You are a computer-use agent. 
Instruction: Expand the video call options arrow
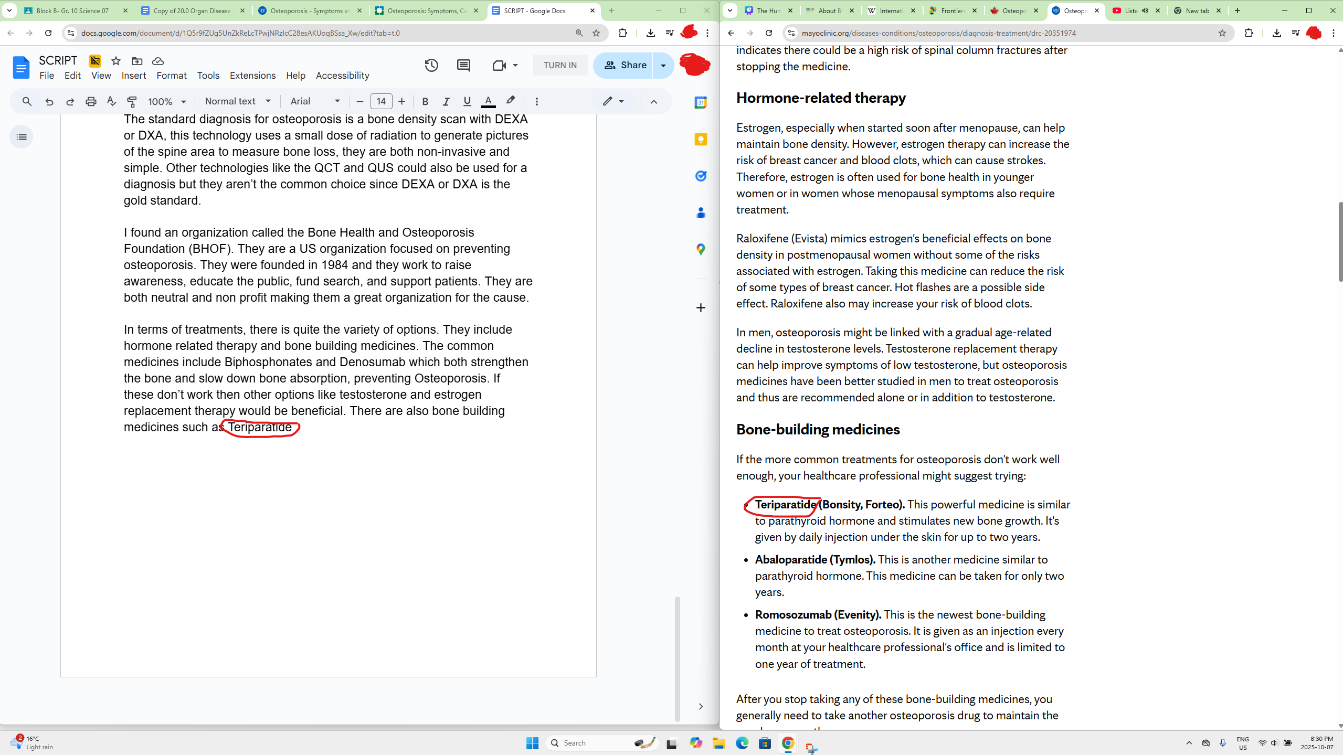pos(515,65)
